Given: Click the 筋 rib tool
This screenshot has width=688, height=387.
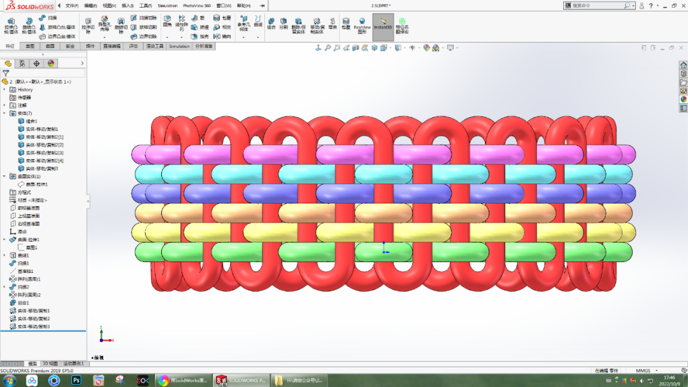Looking at the screenshot, I should [198, 18].
